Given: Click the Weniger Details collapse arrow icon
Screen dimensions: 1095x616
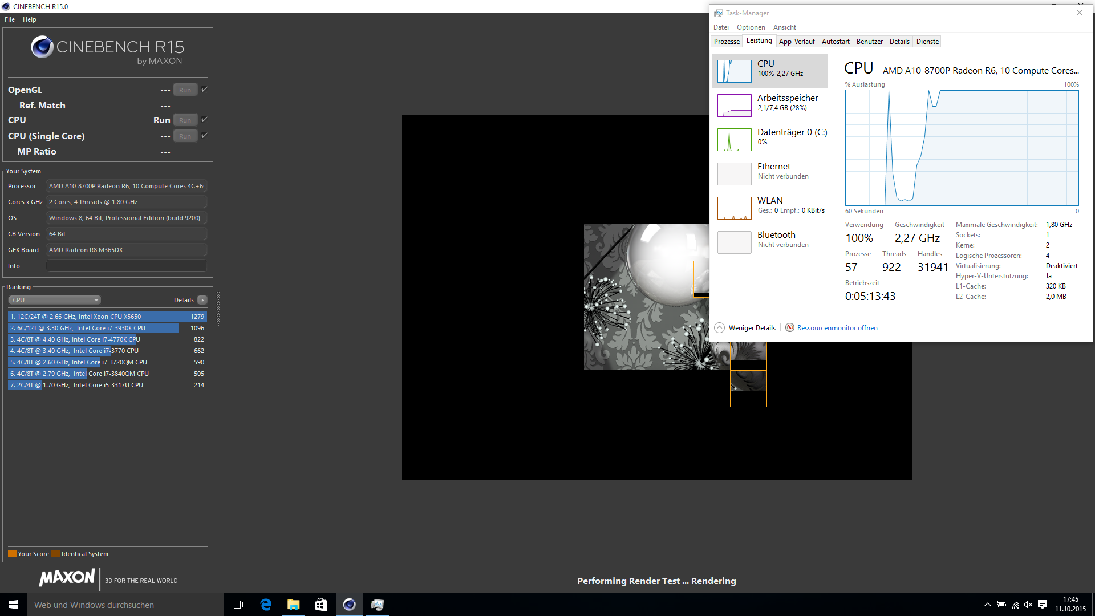Looking at the screenshot, I should tap(720, 327).
